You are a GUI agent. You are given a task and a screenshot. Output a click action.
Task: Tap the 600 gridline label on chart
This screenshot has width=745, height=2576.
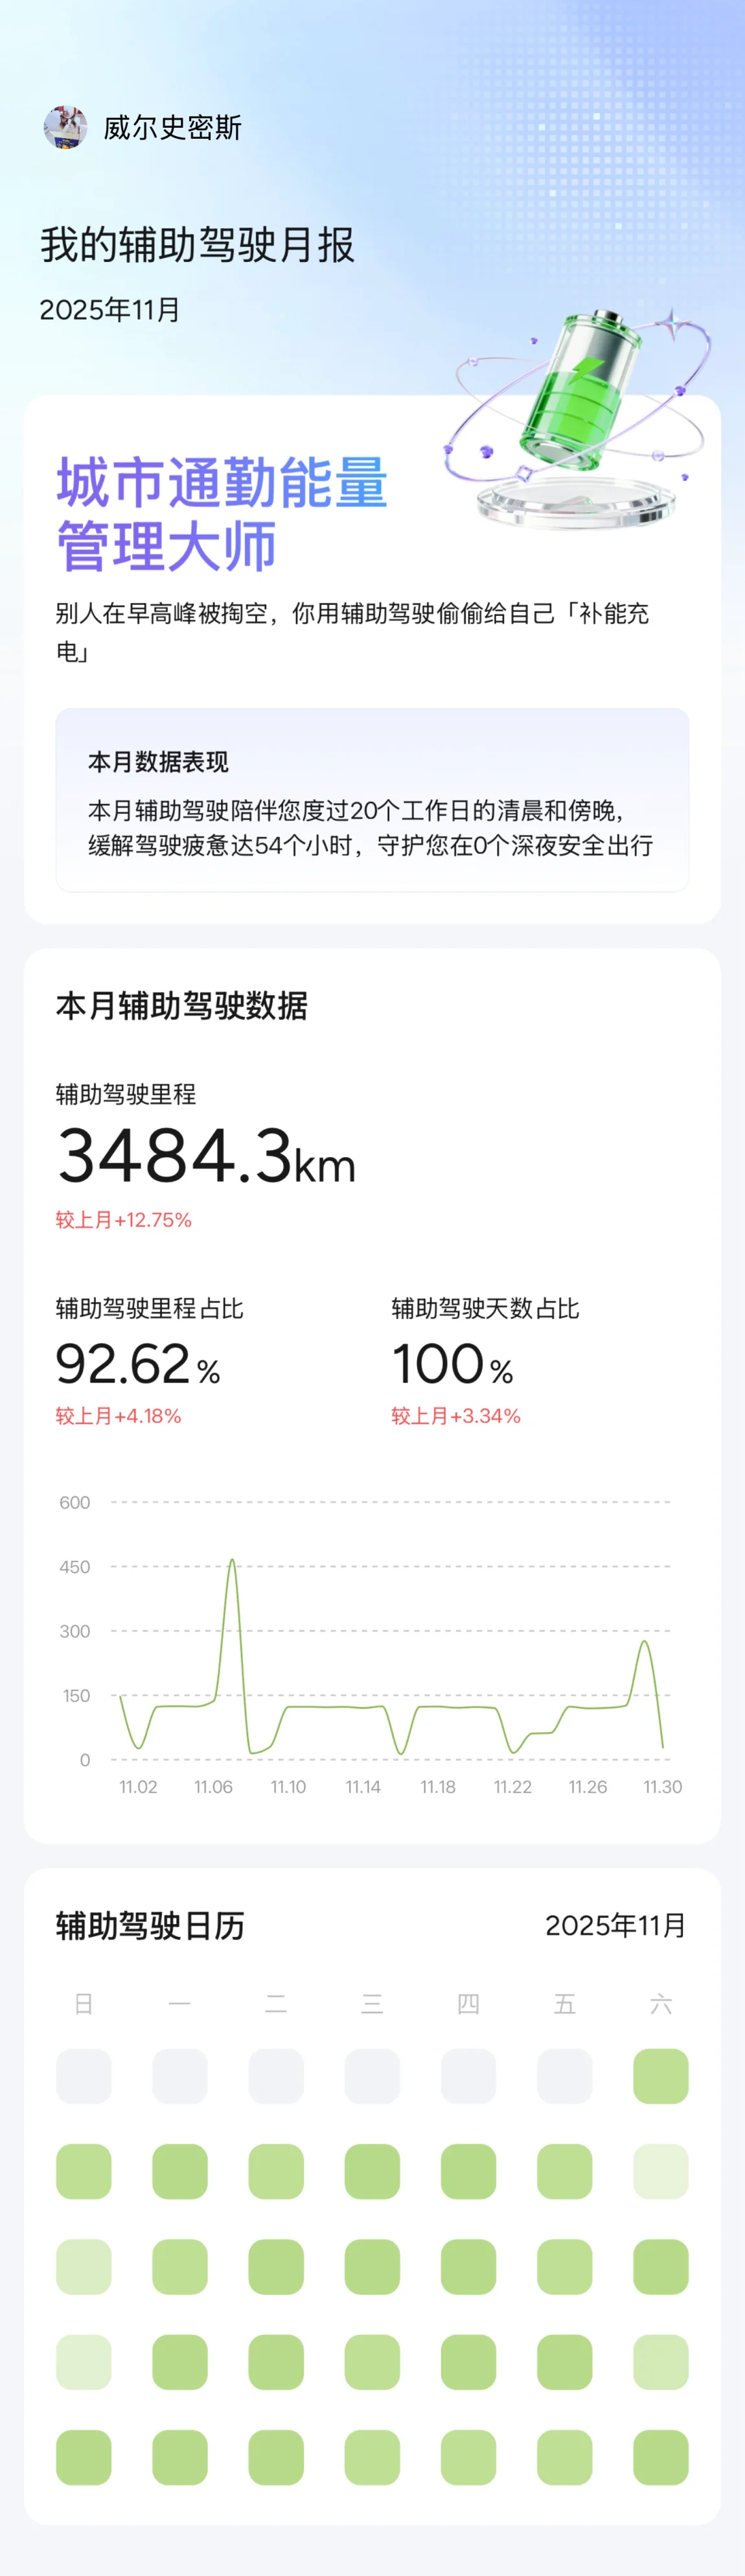(75, 1502)
